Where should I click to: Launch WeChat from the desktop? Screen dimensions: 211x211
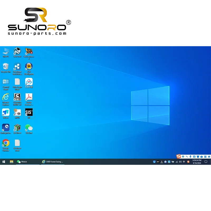coord(29,129)
